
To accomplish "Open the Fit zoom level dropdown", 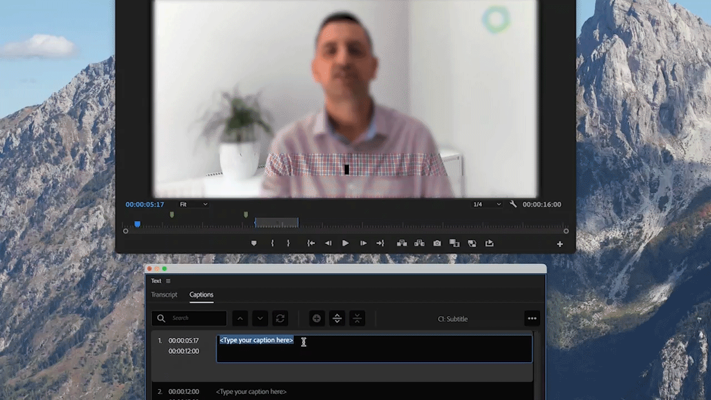I will [193, 204].
